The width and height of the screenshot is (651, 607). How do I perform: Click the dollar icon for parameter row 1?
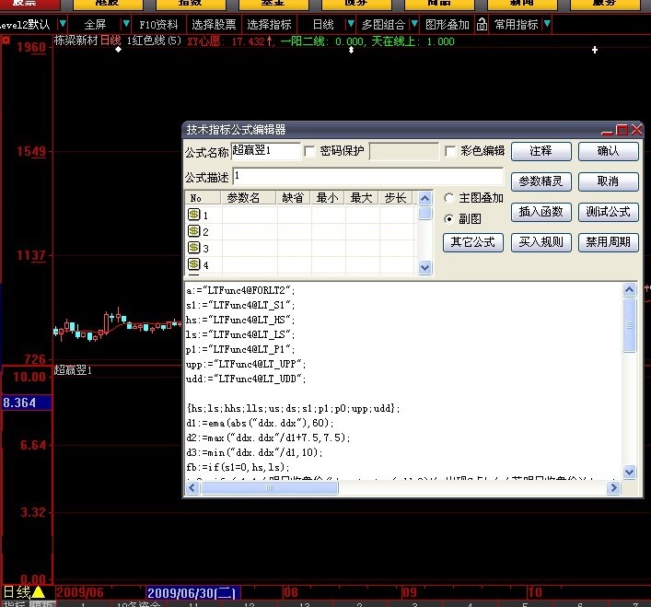click(193, 215)
